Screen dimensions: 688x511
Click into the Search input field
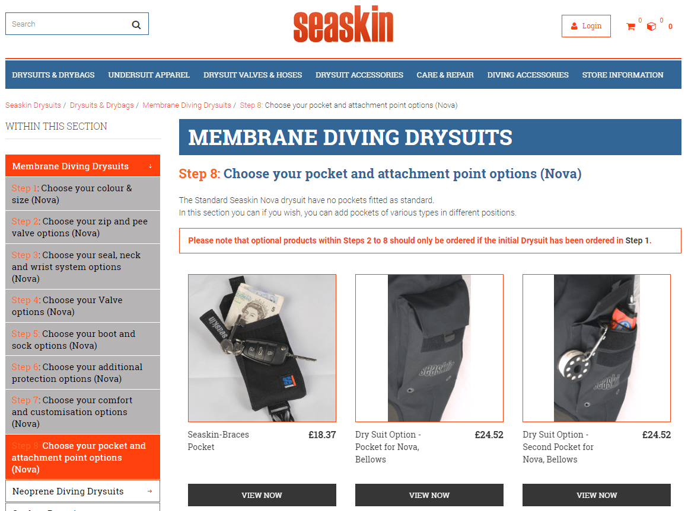tap(68, 24)
